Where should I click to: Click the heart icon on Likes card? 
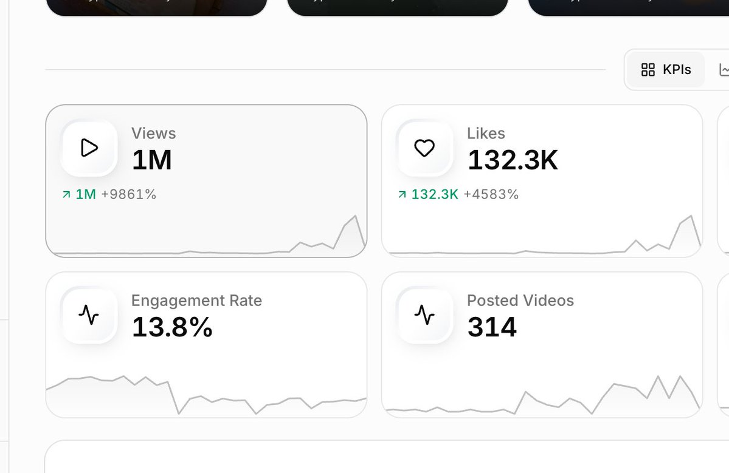pos(424,148)
